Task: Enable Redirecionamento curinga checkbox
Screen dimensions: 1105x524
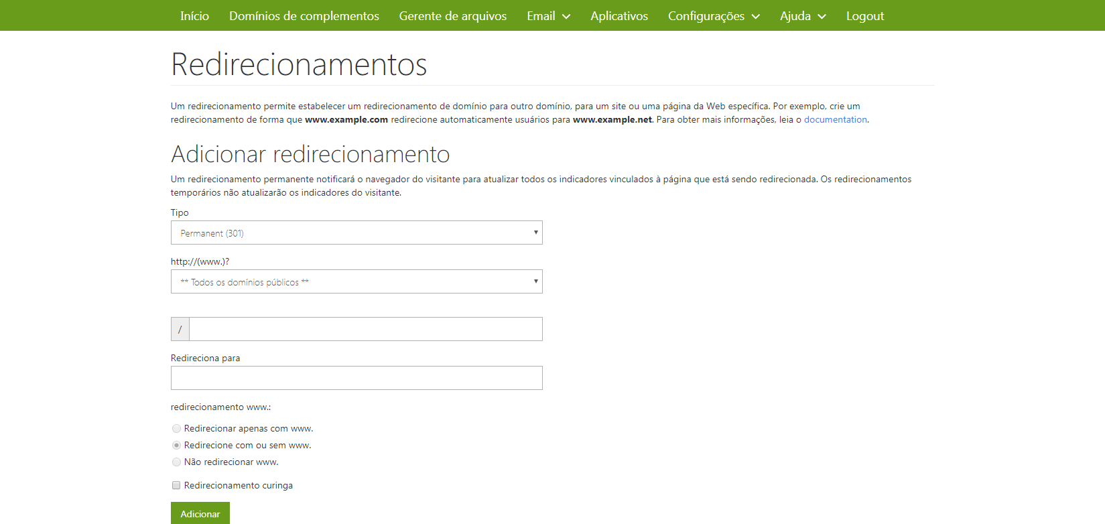Action: point(177,486)
